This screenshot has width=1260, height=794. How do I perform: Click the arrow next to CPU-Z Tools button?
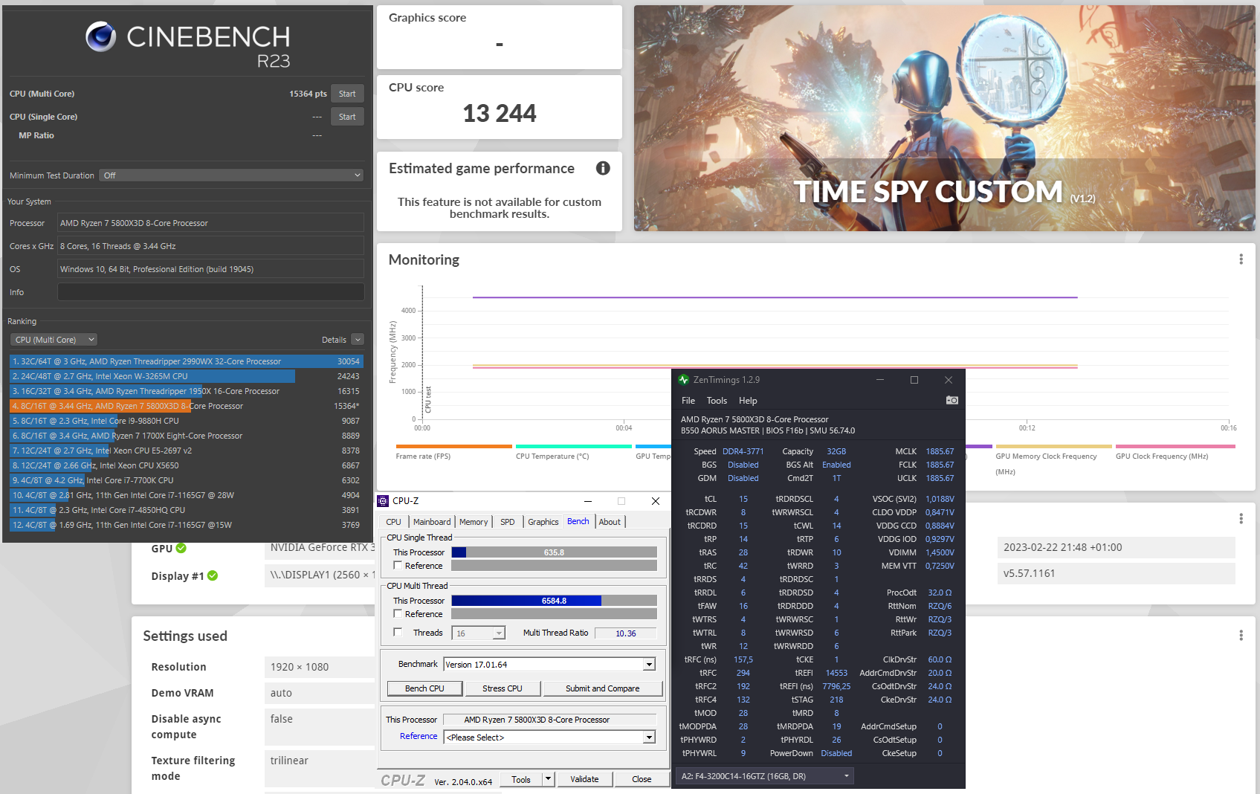click(549, 779)
